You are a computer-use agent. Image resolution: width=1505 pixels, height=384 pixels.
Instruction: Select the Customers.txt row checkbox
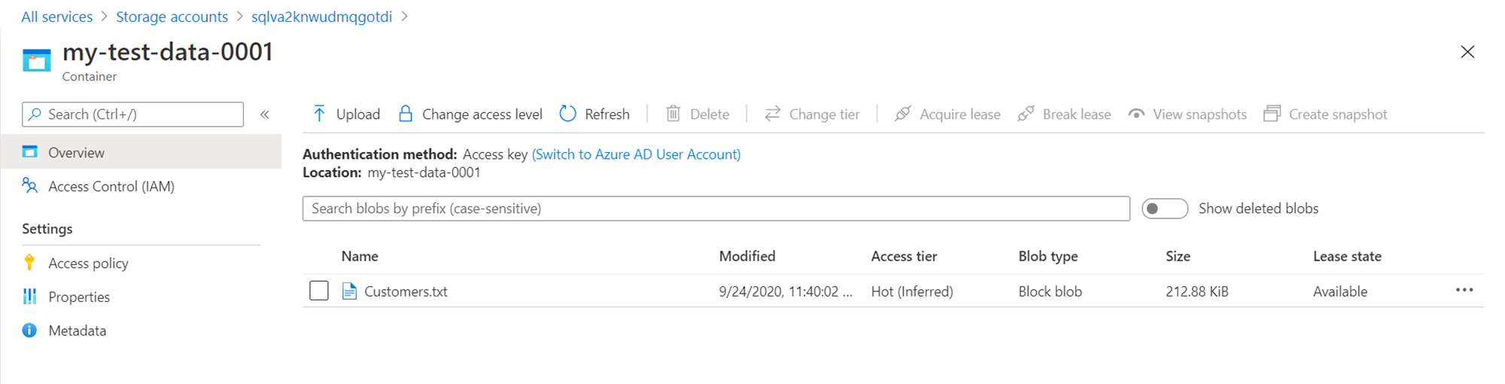tap(319, 291)
